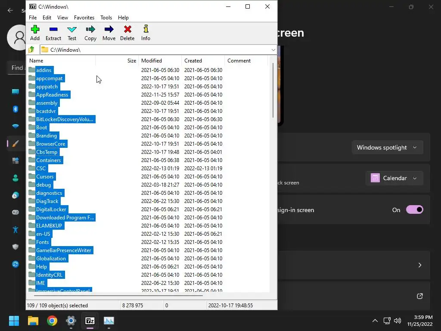Launch Google Chrome from taskbar
441x331 pixels.
click(52, 321)
